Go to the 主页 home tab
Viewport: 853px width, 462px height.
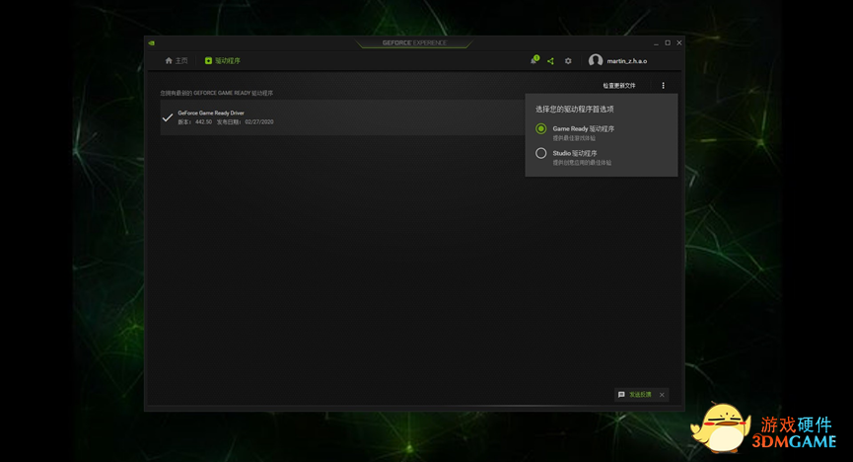coord(177,60)
